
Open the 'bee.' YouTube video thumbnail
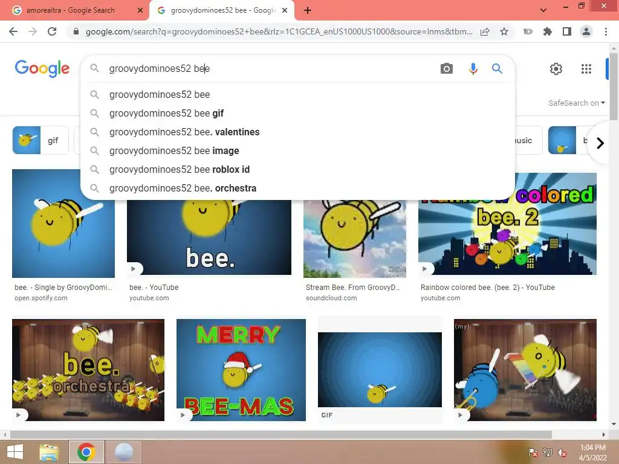tap(209, 237)
